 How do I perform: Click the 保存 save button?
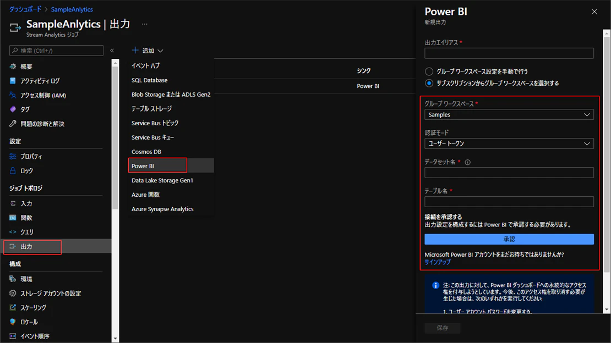[x=442, y=328]
